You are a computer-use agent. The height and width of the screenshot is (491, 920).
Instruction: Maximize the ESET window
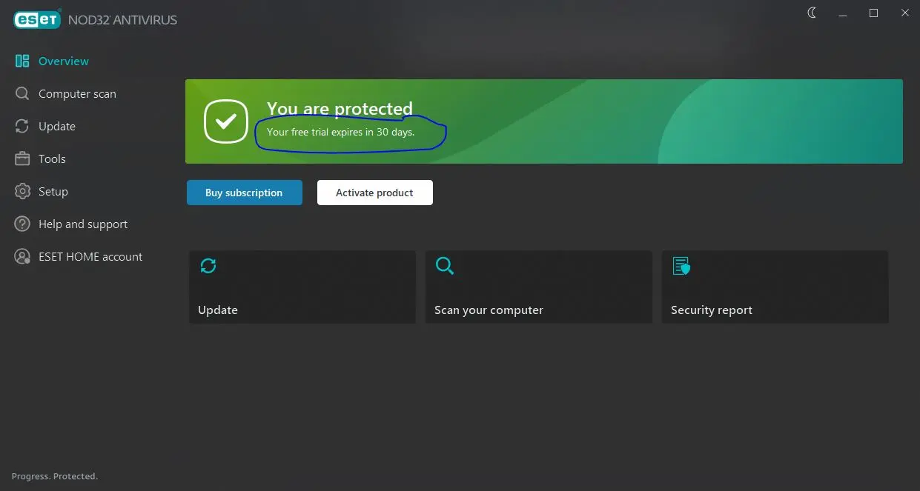click(x=874, y=13)
